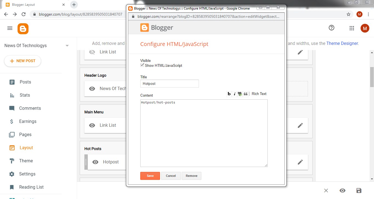Edit the Hotpost gadget with pencil icon
This screenshot has height=199, width=374.
point(300,162)
